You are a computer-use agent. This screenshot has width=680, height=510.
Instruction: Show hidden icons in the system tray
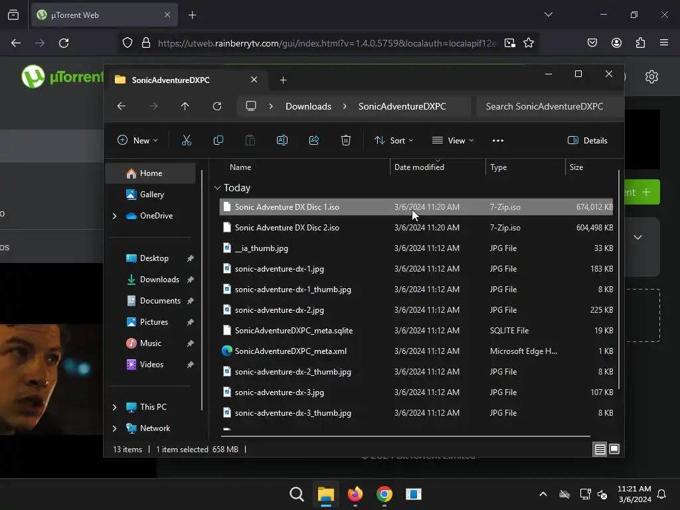543,494
